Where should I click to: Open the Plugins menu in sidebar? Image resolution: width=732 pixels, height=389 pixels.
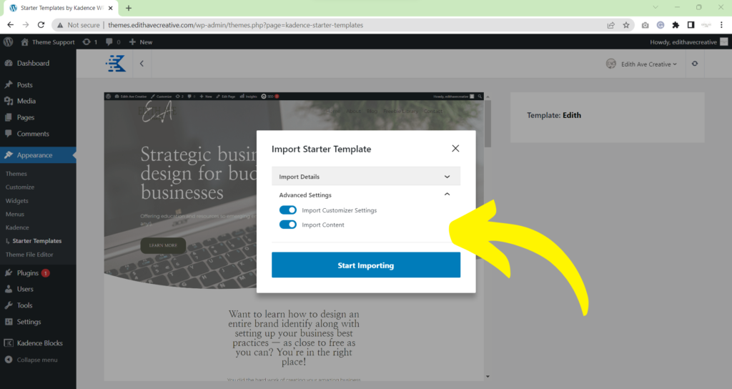pyautogui.click(x=28, y=272)
